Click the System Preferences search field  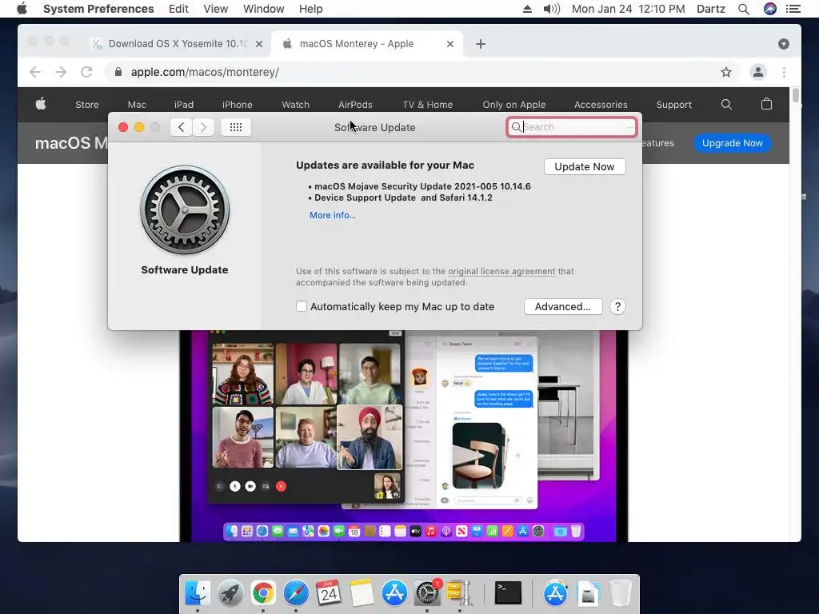(x=571, y=127)
